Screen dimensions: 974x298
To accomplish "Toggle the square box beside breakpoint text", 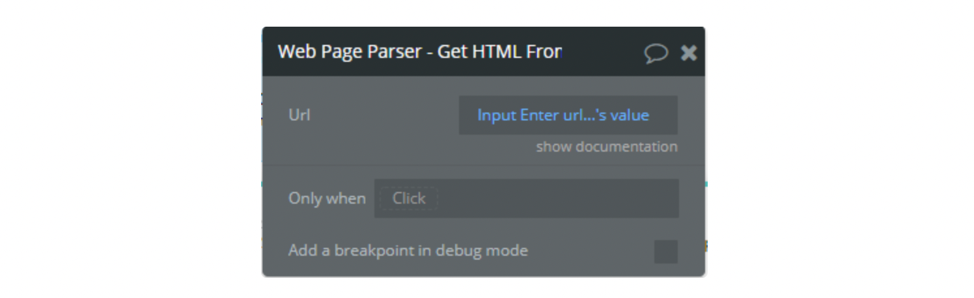I will [x=665, y=251].
